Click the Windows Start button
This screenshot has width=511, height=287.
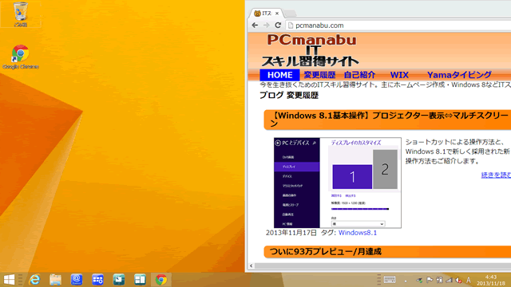pyautogui.click(x=9, y=280)
